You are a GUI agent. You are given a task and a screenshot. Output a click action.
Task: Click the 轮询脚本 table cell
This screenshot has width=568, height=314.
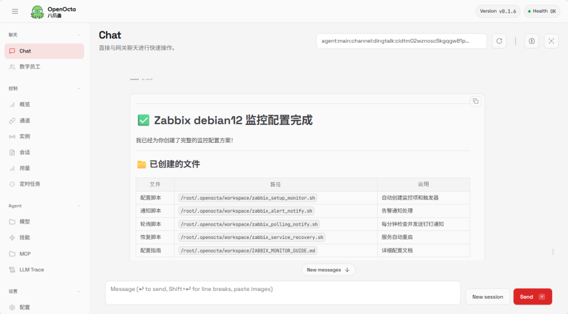click(x=155, y=224)
